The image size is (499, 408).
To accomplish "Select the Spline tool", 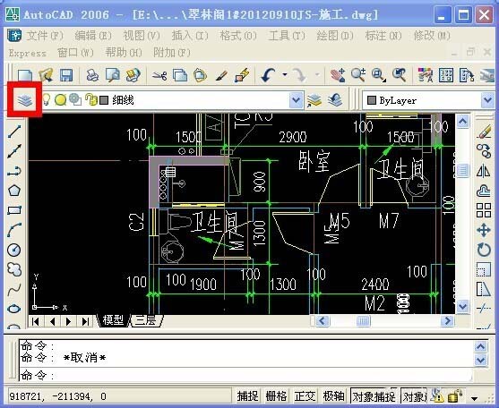I will coord(14,290).
